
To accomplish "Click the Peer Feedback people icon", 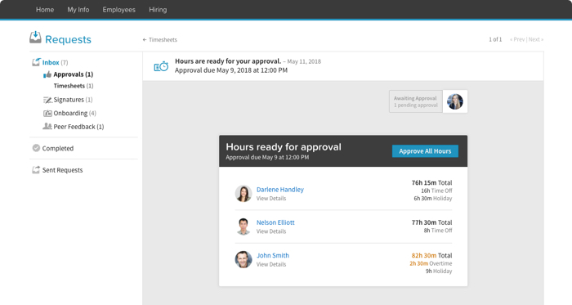I will point(47,126).
